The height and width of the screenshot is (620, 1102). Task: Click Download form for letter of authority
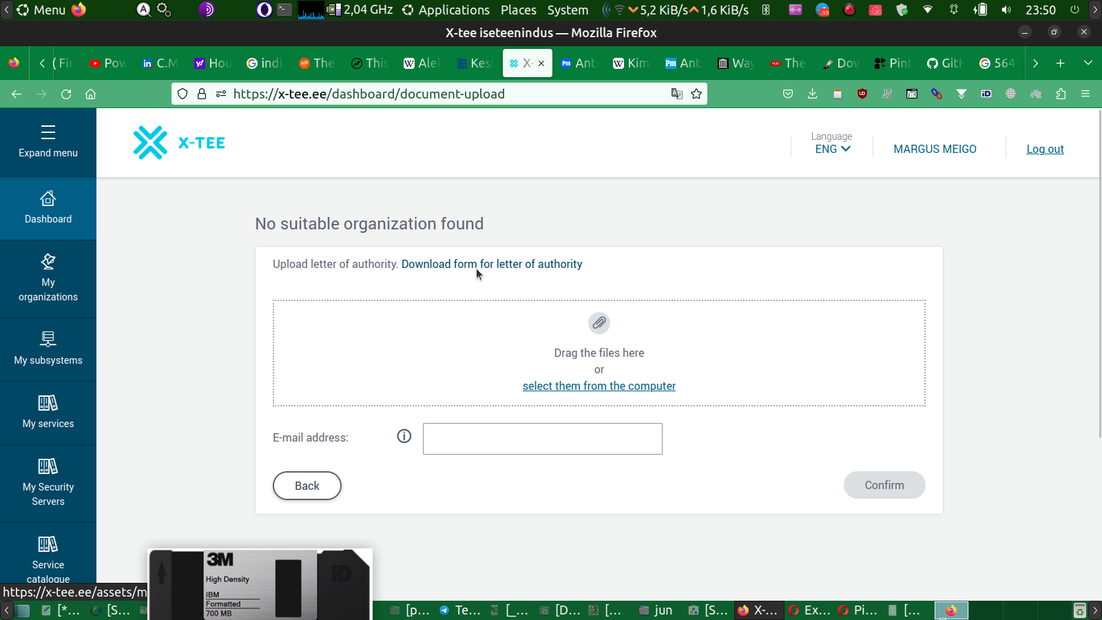click(492, 264)
